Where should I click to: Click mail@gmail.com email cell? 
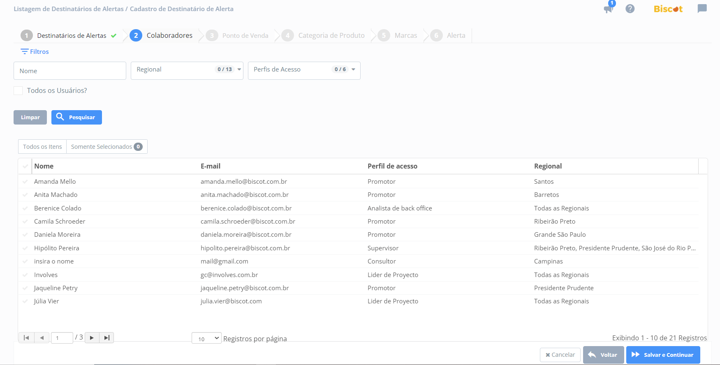[x=225, y=261]
